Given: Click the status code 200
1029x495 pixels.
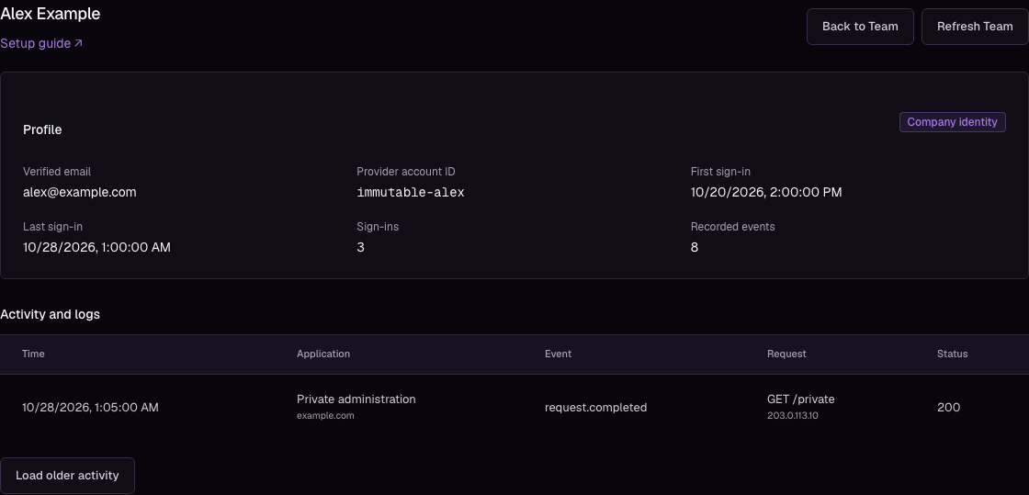Looking at the screenshot, I should [x=948, y=407].
